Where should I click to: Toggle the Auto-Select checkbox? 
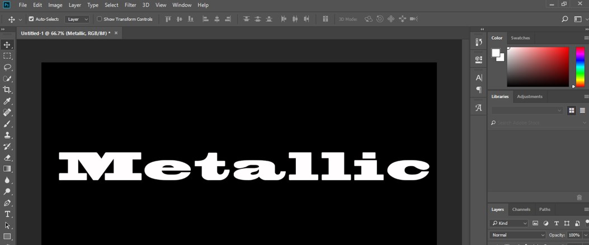point(31,19)
